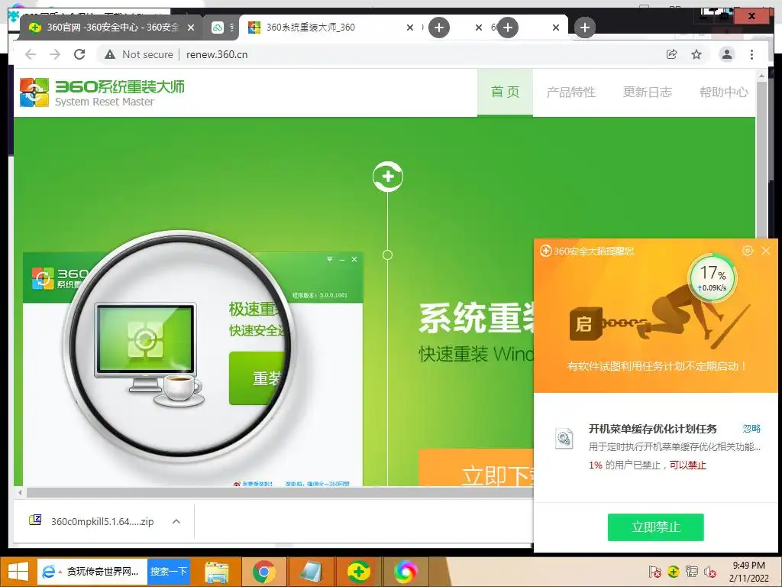Click the muted volume tray icon
Image resolution: width=782 pixels, height=587 pixels.
(x=710, y=572)
